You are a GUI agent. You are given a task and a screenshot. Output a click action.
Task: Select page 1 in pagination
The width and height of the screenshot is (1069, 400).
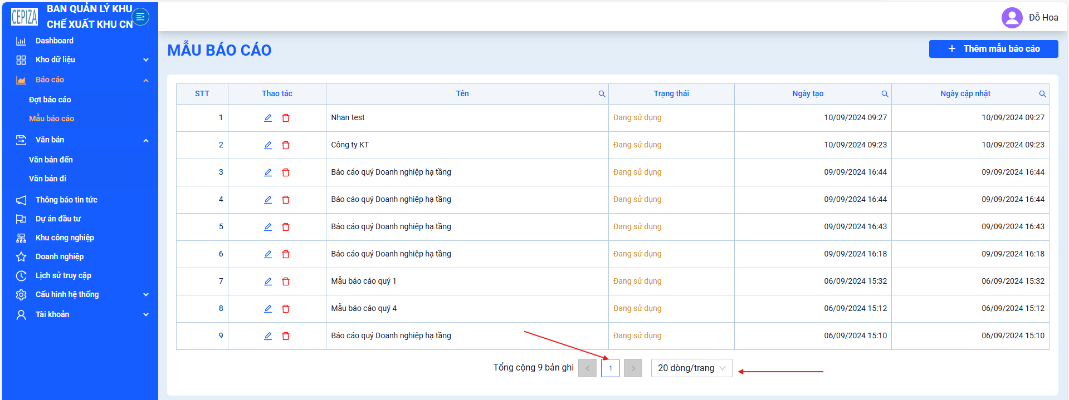tap(610, 368)
